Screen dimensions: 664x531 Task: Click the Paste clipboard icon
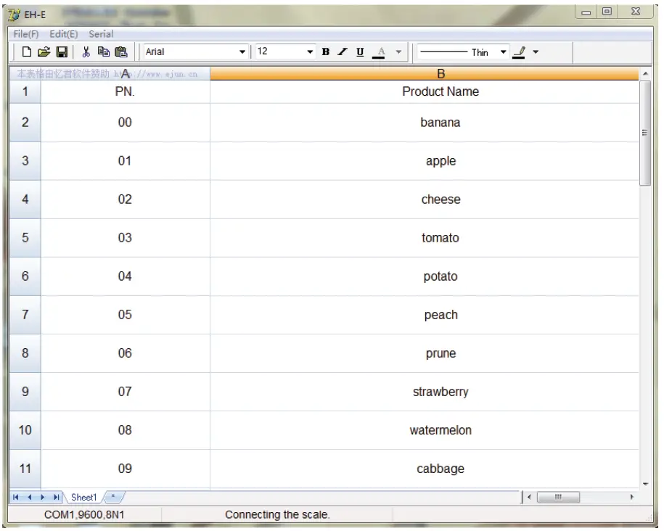(x=121, y=52)
